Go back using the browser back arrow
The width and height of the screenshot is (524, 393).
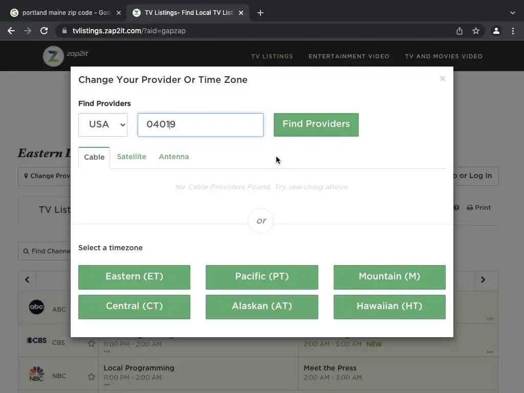tap(11, 31)
